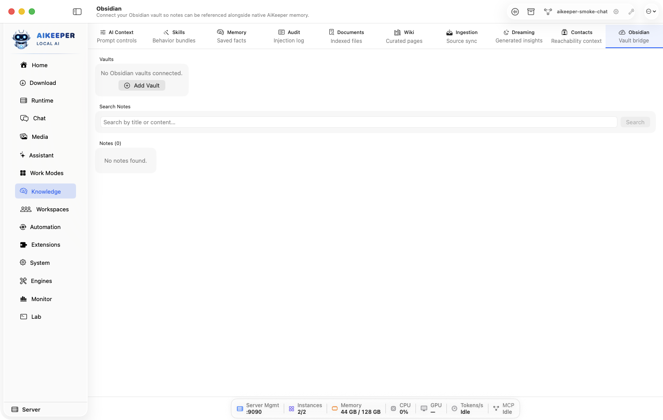Select the Obsidian vault bridge tab
Image resolution: width=663 pixels, height=420 pixels.
pos(634,36)
